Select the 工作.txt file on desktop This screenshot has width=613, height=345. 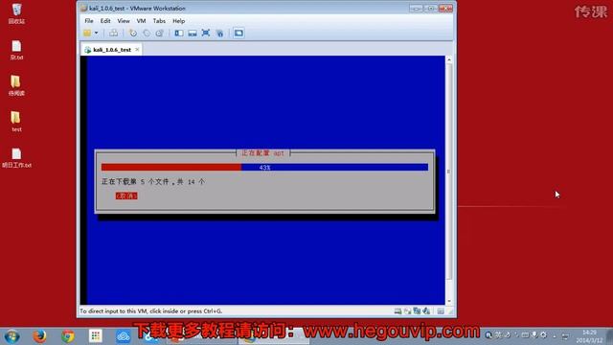(16, 158)
